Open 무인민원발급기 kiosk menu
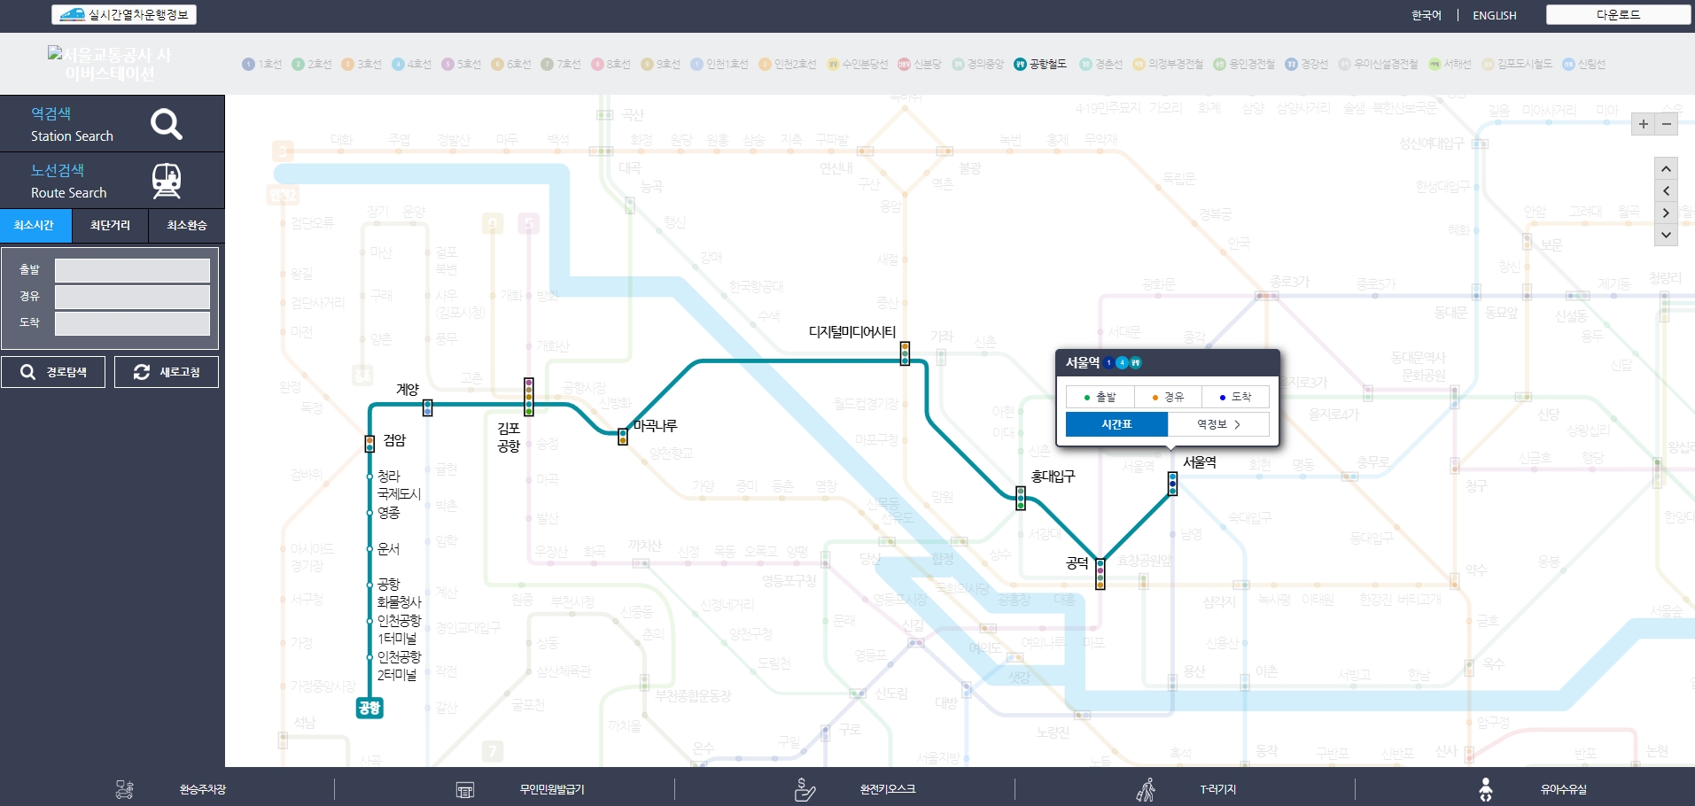The width and height of the screenshot is (1695, 806). (520, 789)
